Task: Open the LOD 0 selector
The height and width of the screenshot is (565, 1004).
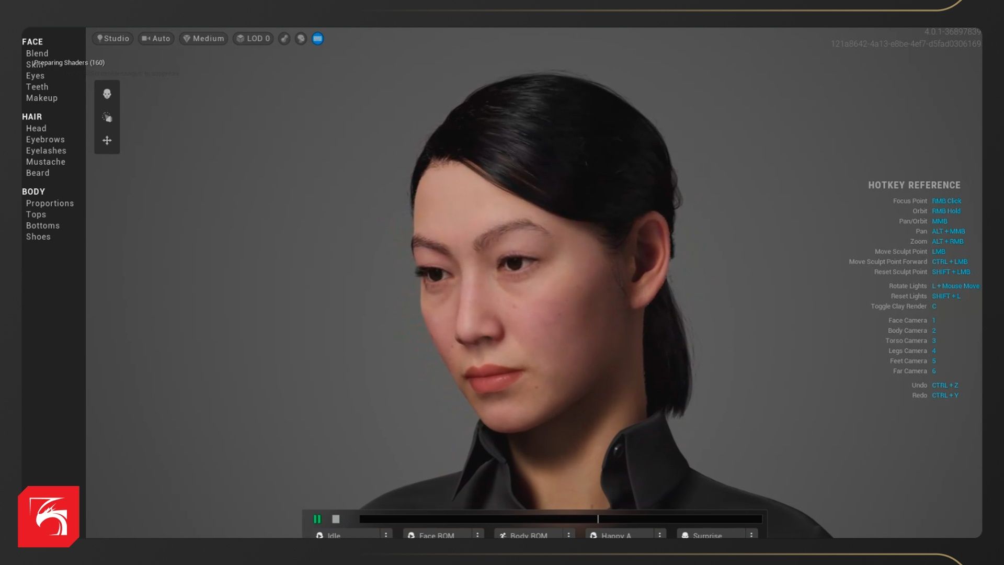Action: pos(253,39)
